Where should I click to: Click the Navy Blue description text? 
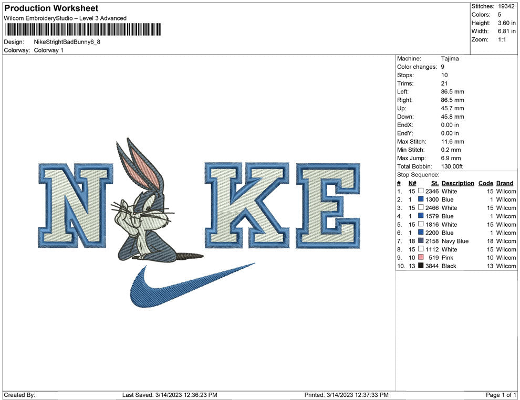click(455, 241)
